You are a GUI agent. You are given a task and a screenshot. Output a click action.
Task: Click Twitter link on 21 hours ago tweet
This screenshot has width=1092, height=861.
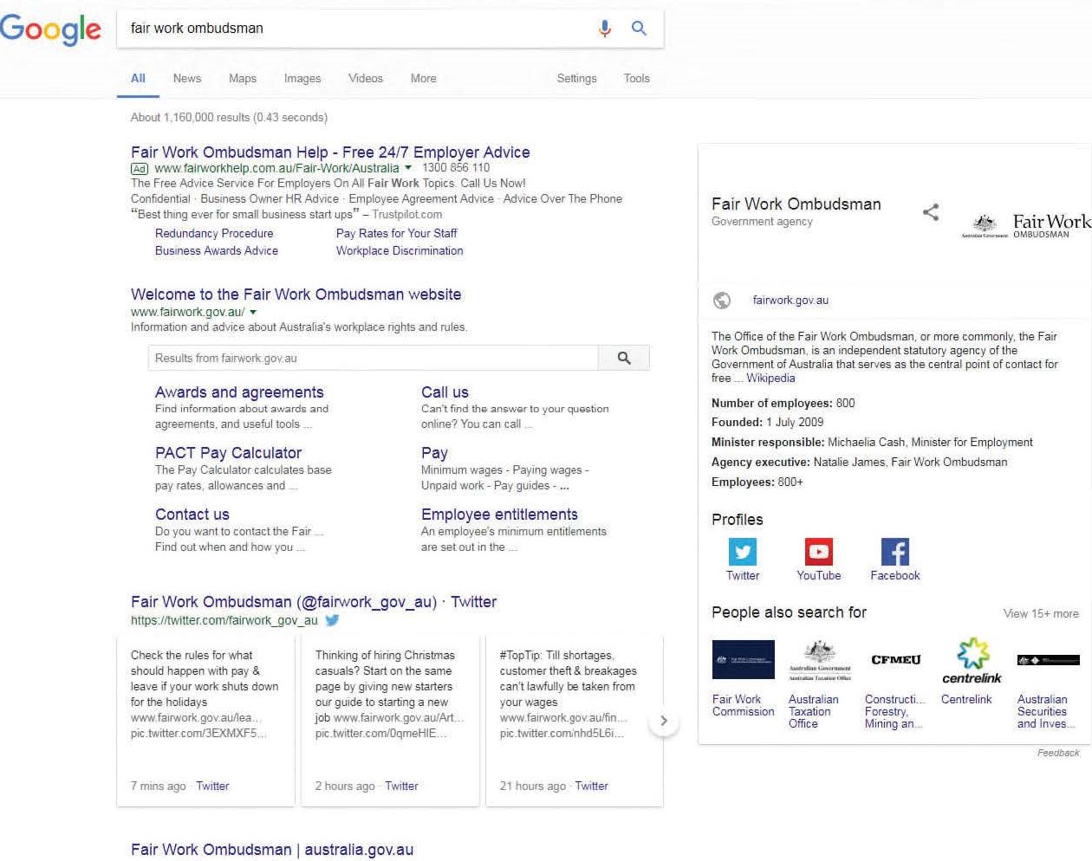(591, 787)
